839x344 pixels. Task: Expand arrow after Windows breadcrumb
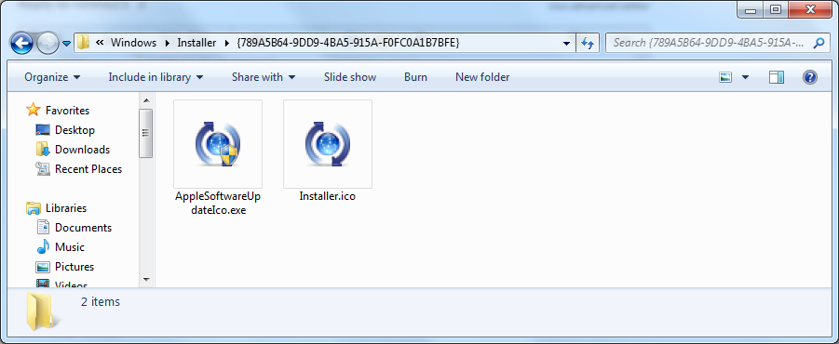pos(168,44)
